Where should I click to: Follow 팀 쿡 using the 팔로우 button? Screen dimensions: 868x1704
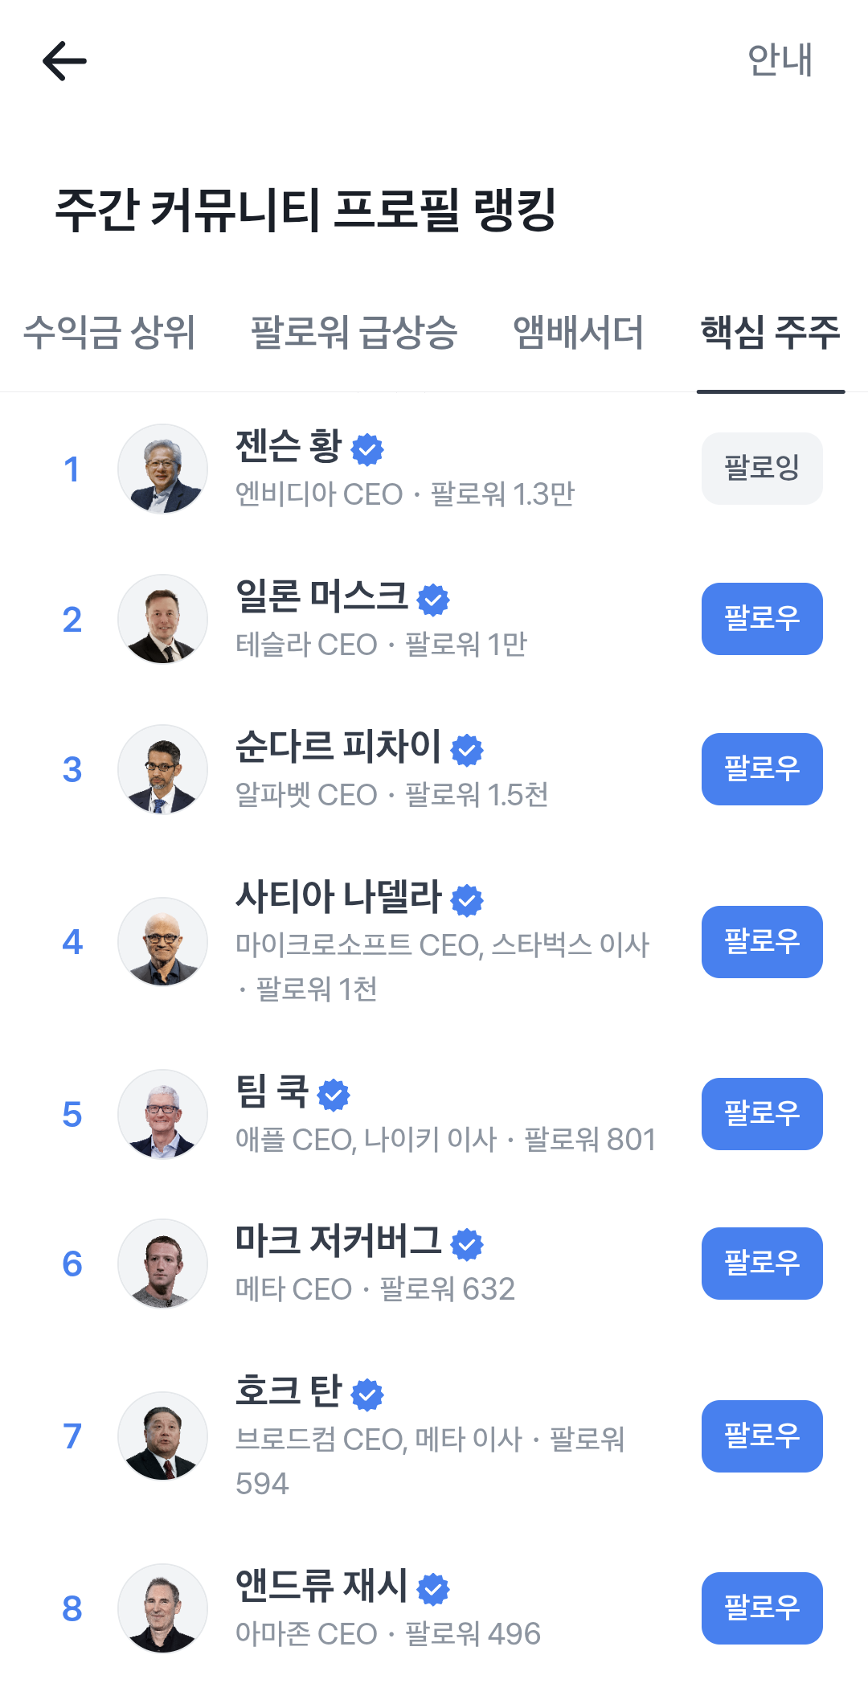[x=762, y=1114]
